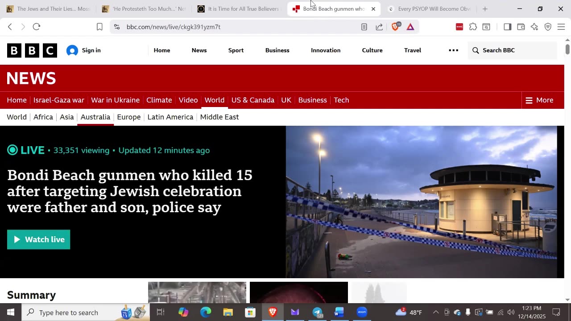Open Travel section
Image resolution: width=571 pixels, height=321 pixels.
[x=413, y=50]
